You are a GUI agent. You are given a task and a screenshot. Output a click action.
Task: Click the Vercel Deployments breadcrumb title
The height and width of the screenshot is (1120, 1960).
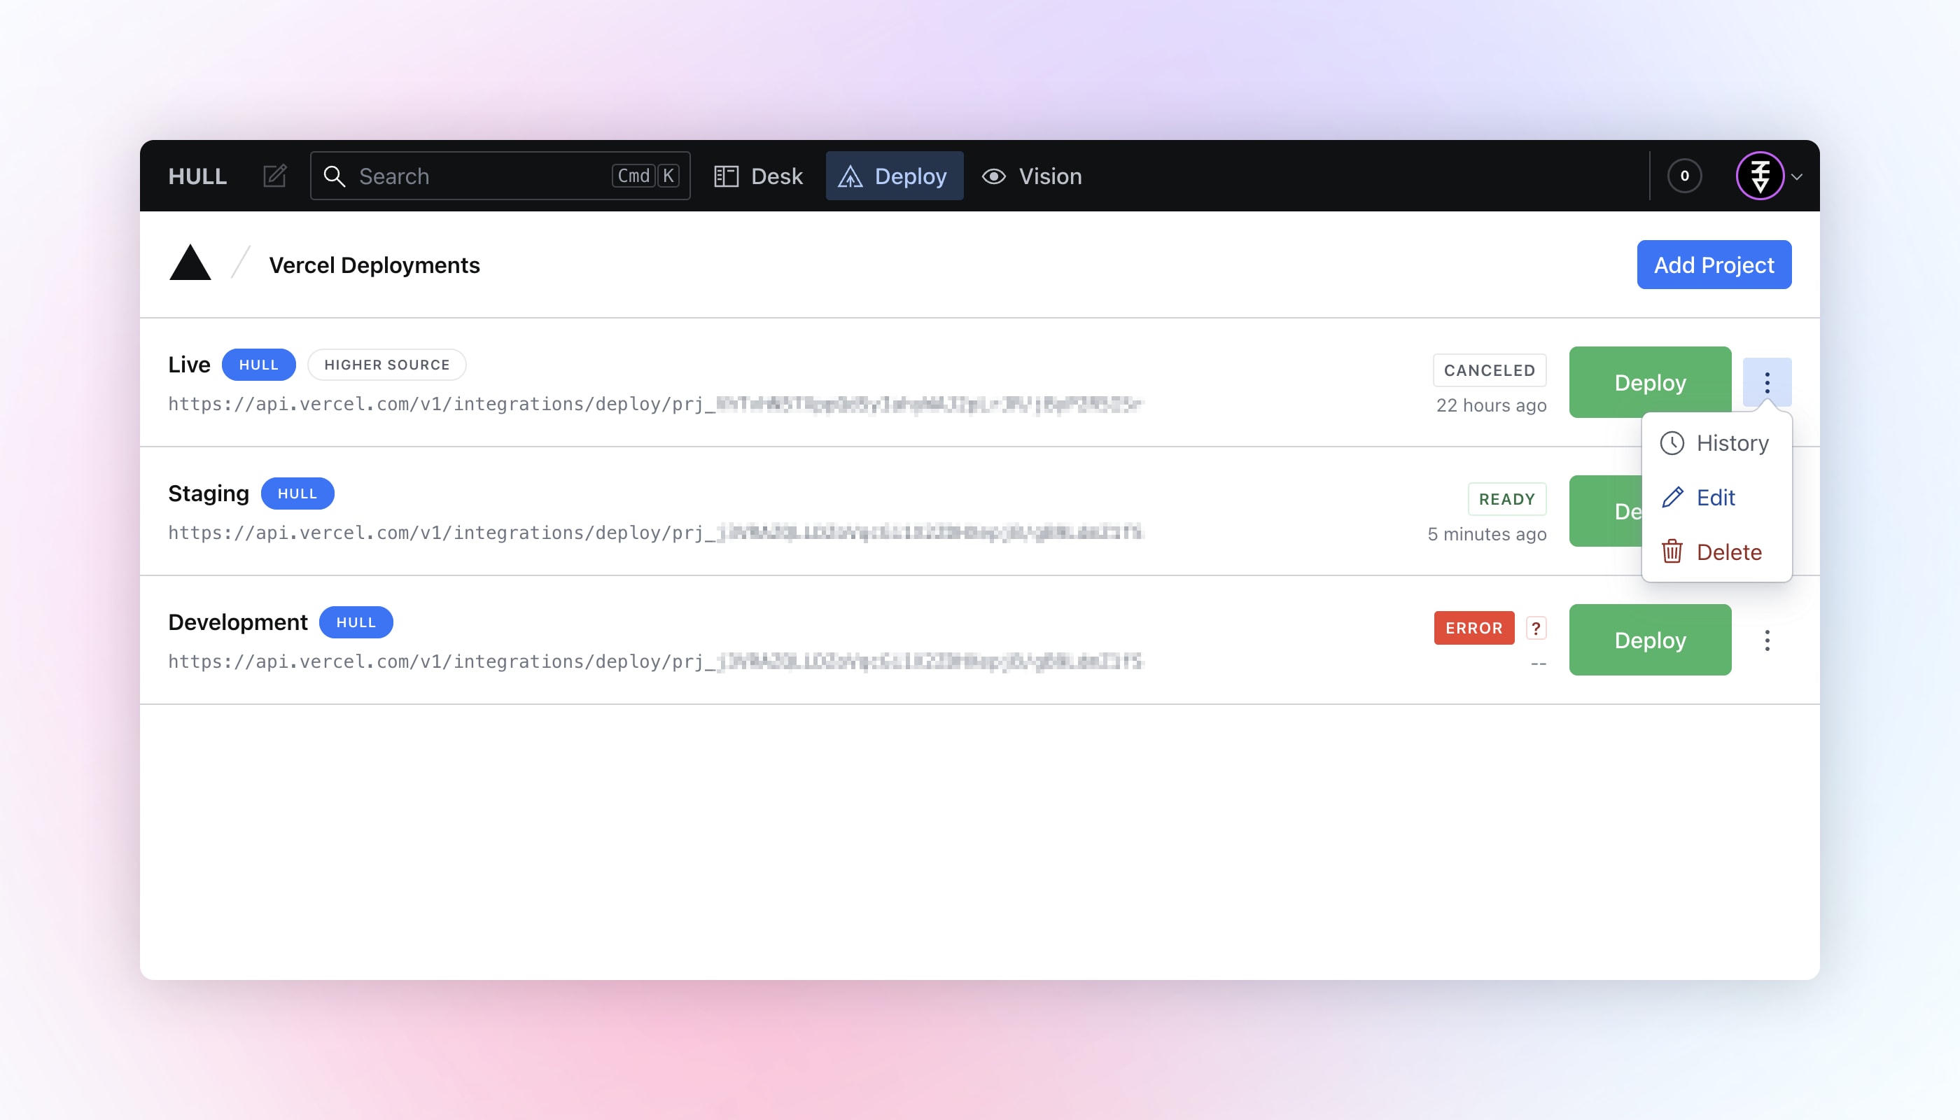(x=374, y=265)
